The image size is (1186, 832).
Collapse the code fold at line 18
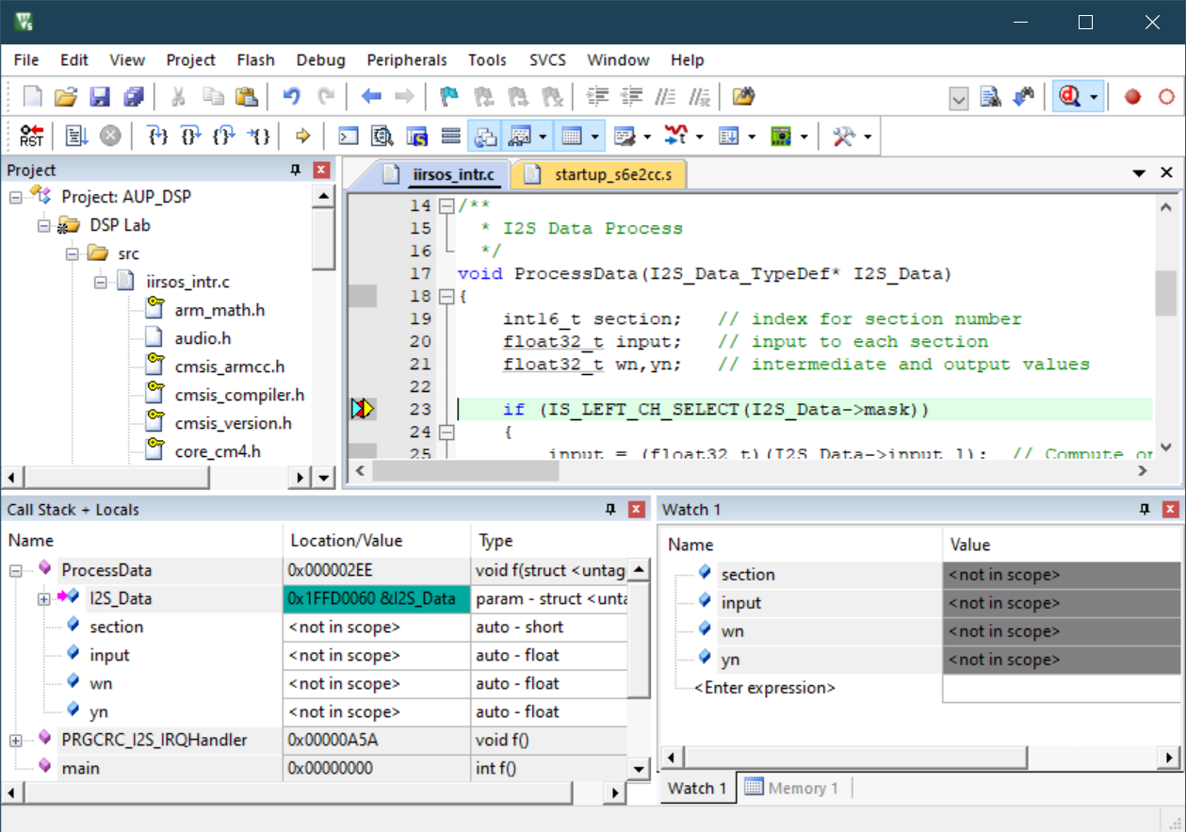pos(447,297)
